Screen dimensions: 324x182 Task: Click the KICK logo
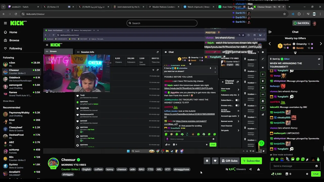[x=18, y=23]
